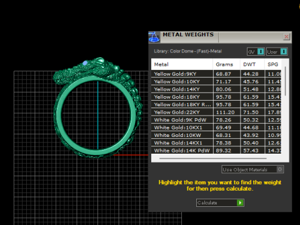
Task: Click the blue gemstone on the ring
Action: (85, 63)
